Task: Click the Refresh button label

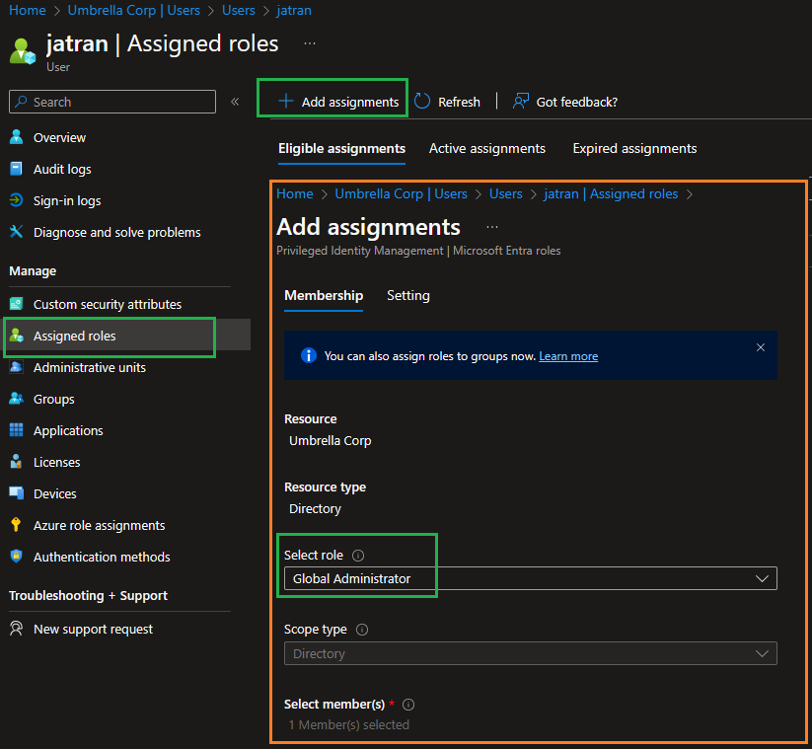Action: [x=459, y=102]
